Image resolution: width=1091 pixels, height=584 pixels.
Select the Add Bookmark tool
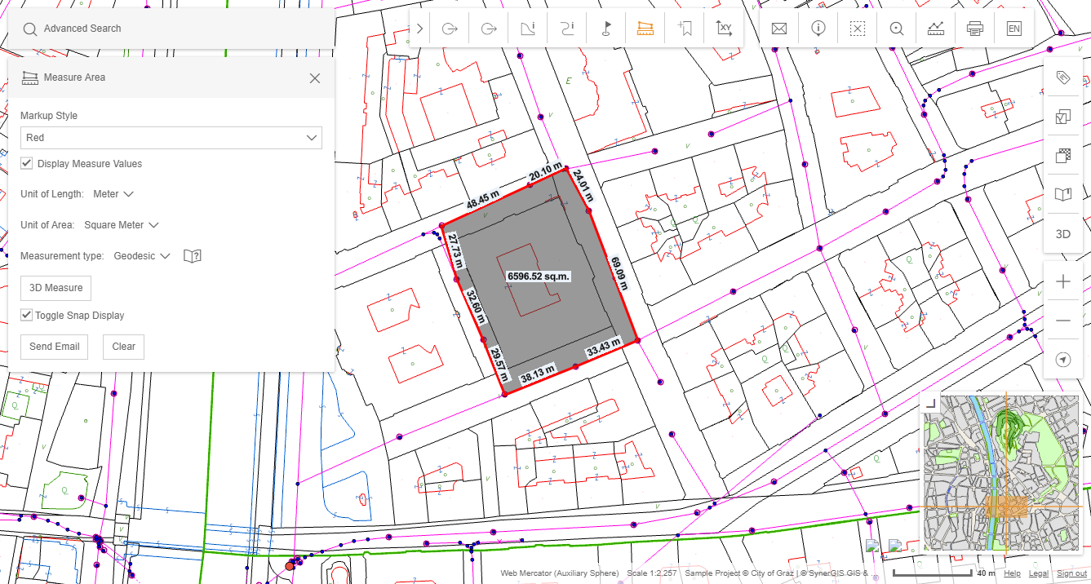coord(685,27)
